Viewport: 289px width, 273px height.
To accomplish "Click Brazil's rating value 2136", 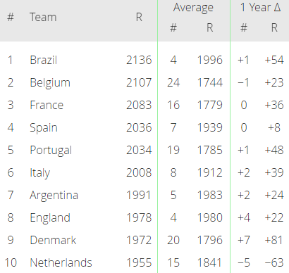I will (x=139, y=60).
